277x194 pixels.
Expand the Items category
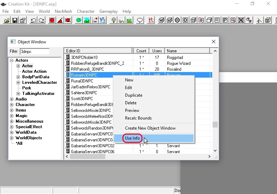tap(12, 110)
